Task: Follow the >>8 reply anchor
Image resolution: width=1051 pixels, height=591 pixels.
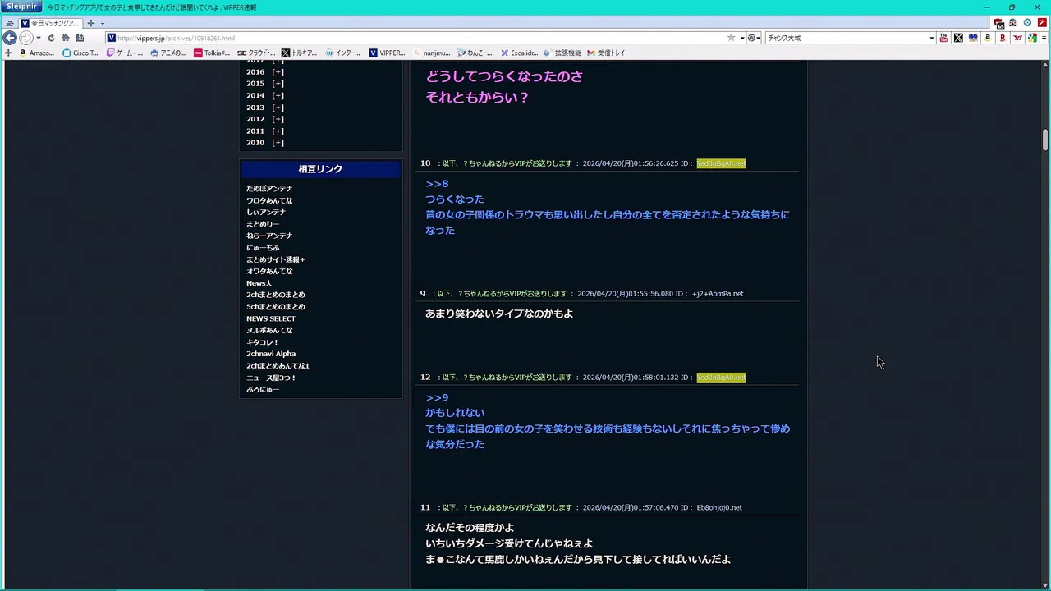Action: click(x=437, y=184)
